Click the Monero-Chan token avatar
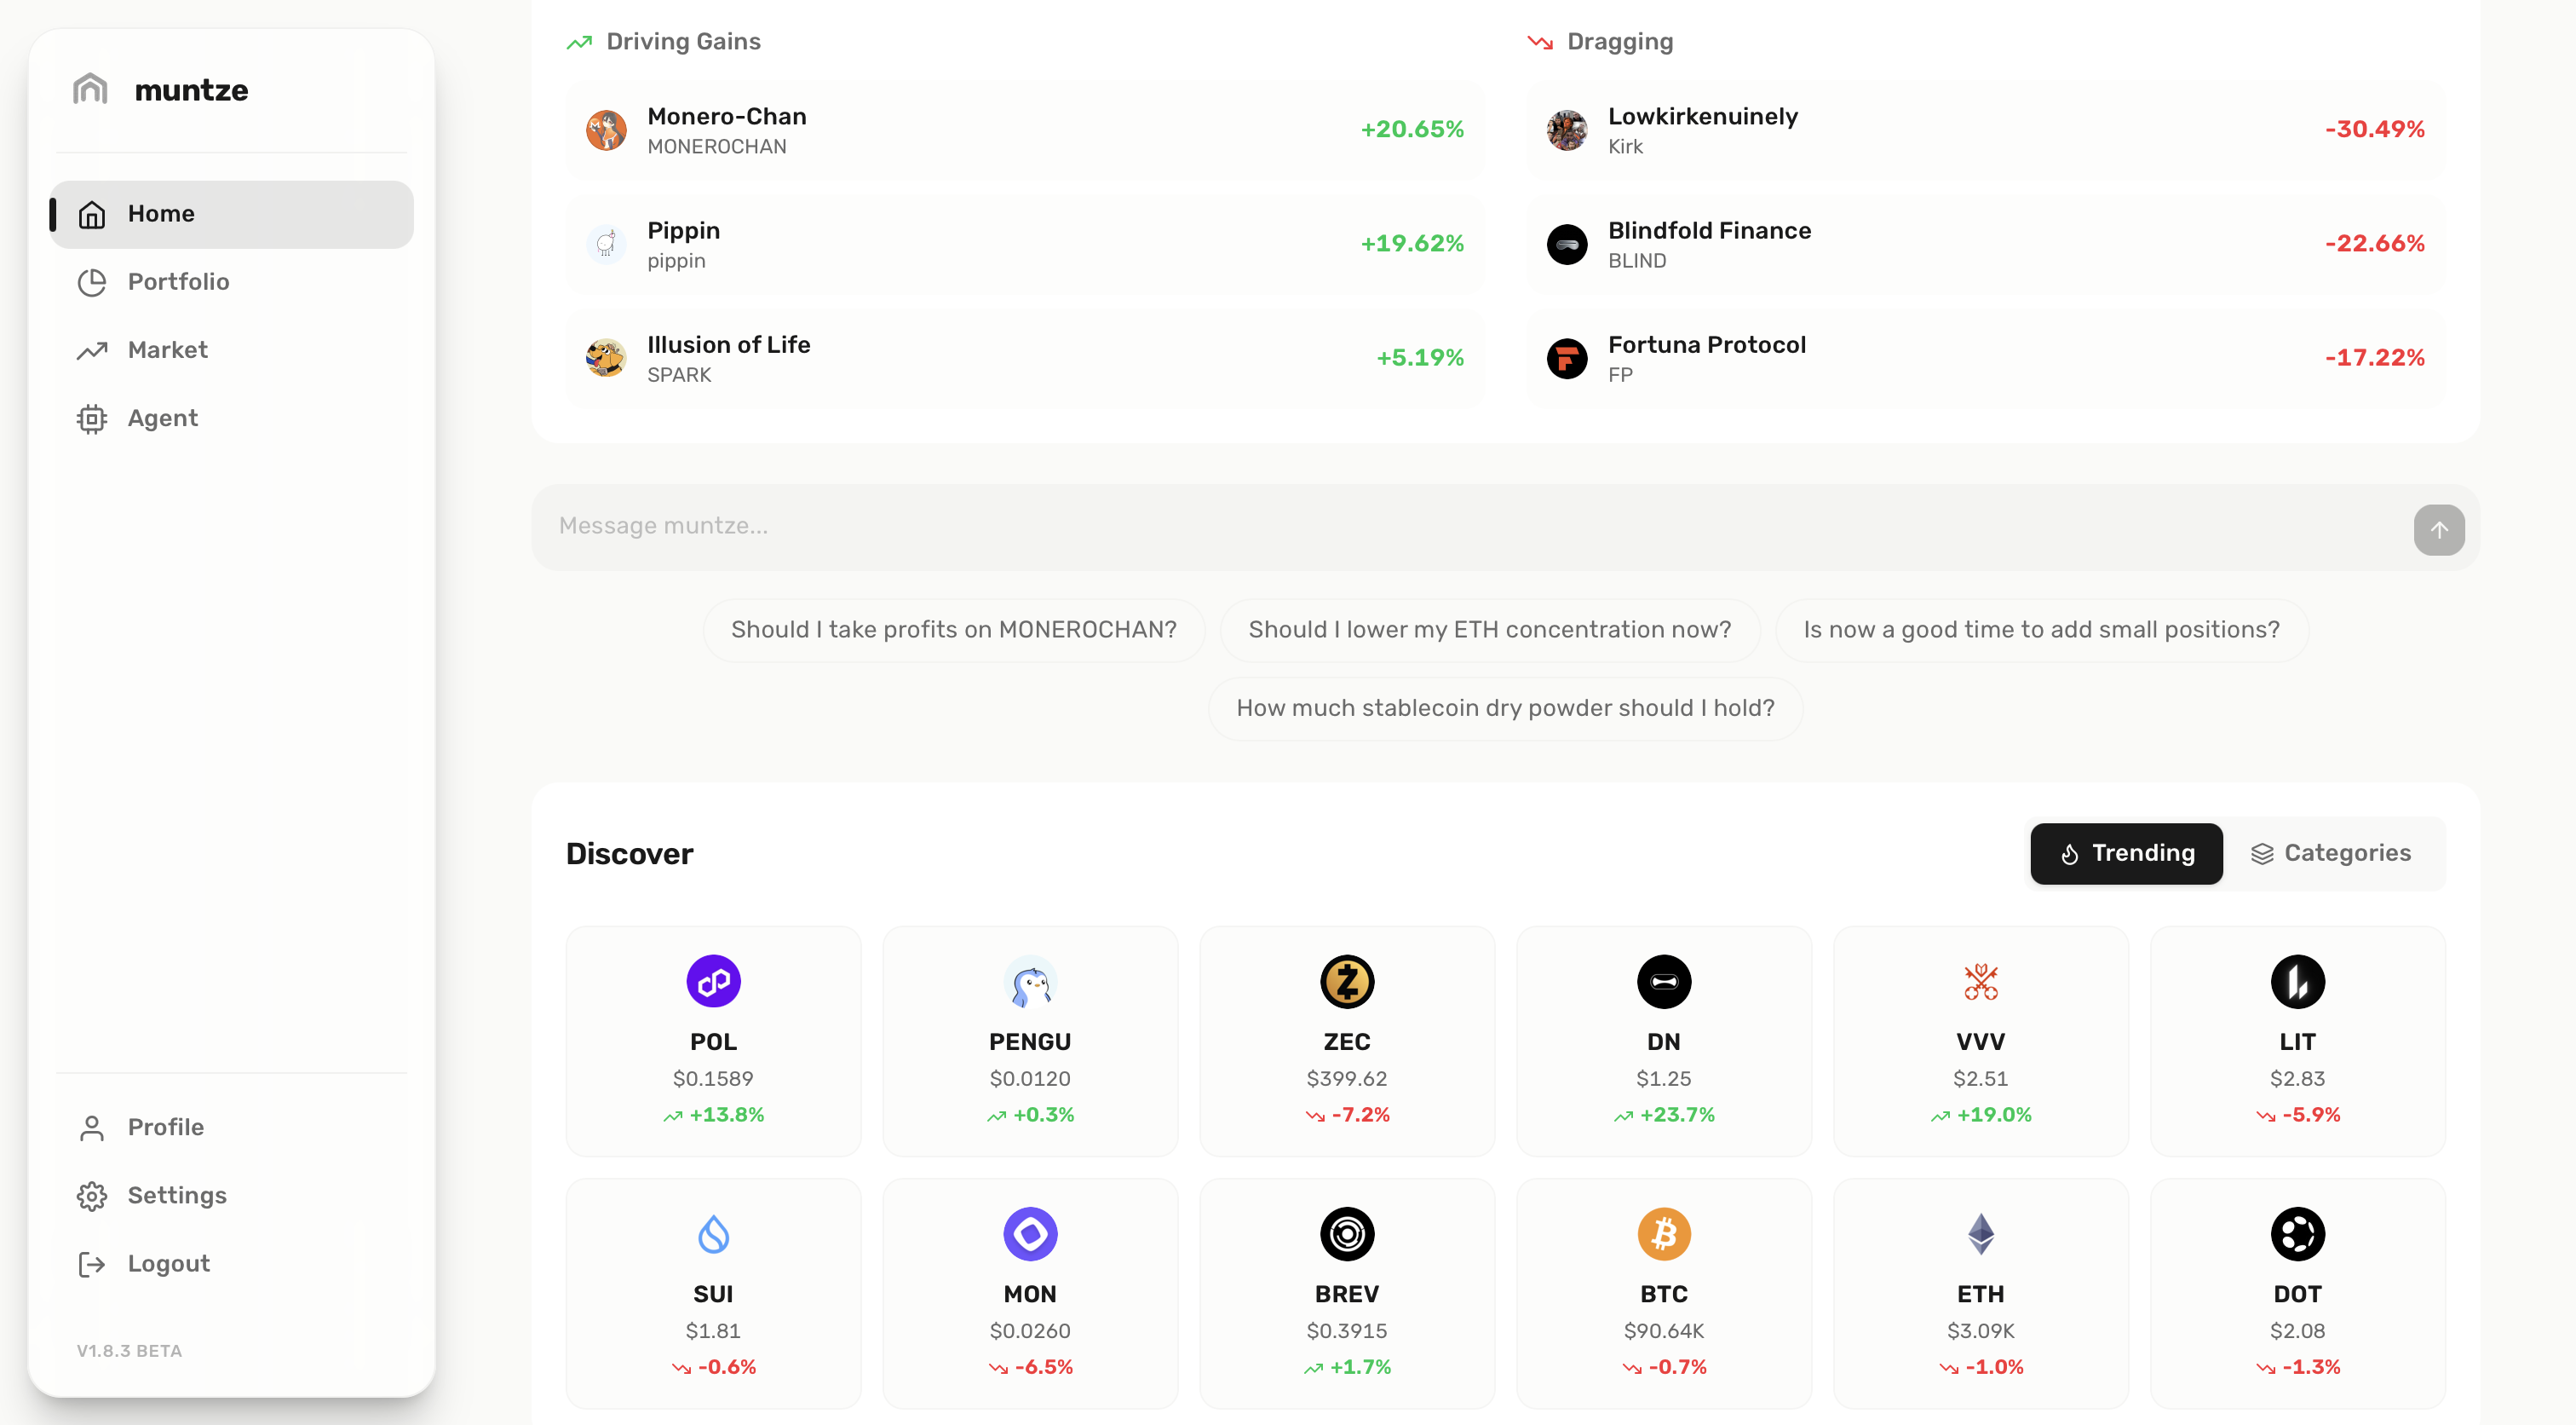 606,130
